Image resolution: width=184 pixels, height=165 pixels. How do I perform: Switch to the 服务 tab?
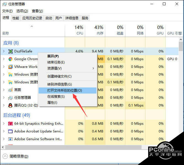click(85, 18)
